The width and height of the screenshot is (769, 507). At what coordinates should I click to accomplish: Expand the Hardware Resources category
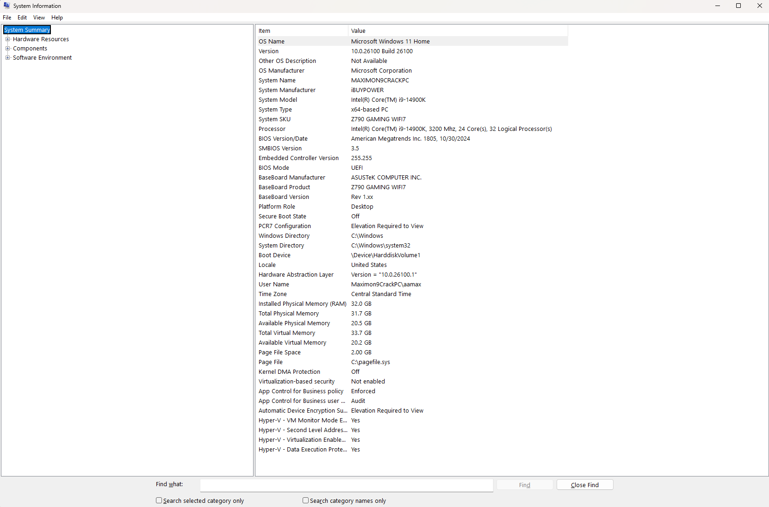pos(7,39)
